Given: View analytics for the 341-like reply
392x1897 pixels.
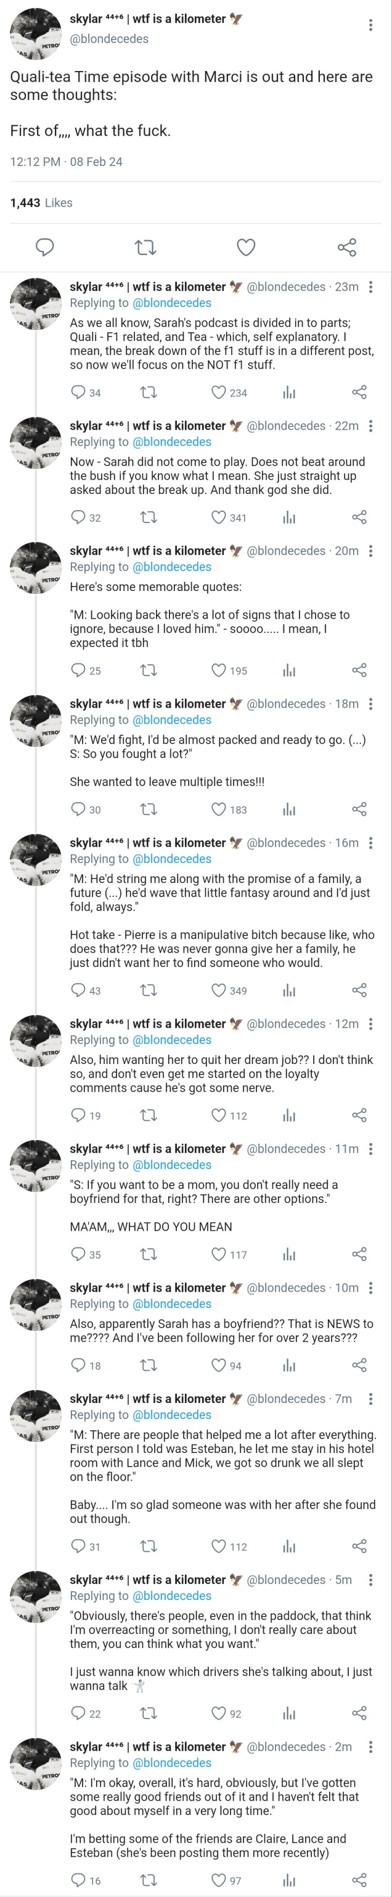Looking at the screenshot, I should coord(289,517).
